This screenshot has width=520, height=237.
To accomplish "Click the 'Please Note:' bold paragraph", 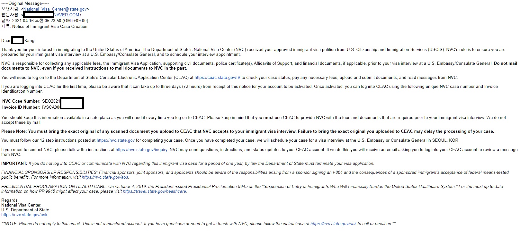I will tap(247, 131).
